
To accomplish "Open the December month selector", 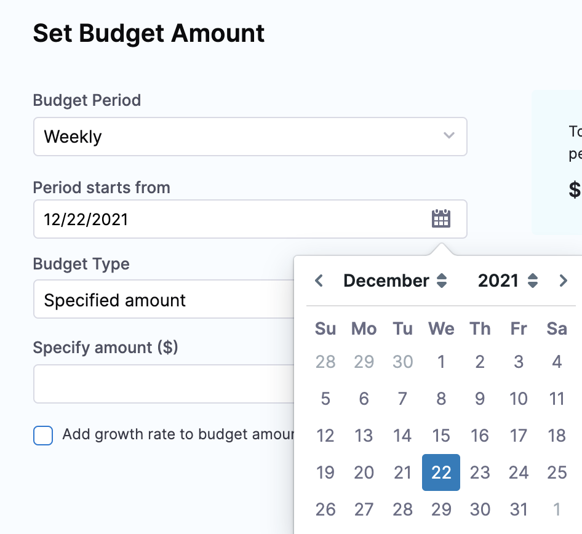I will pos(395,281).
